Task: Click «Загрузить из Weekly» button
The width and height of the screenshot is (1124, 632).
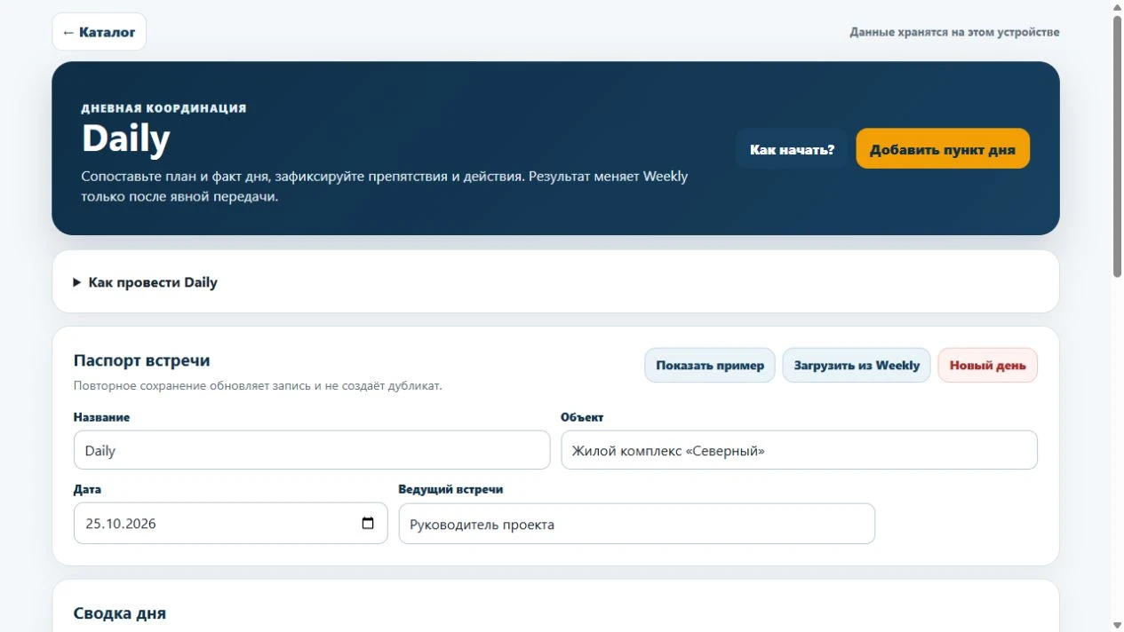Action: point(857,365)
